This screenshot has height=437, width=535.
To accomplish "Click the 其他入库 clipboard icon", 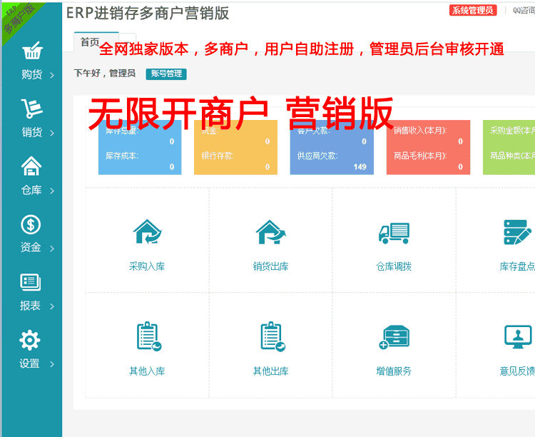I will point(149,336).
